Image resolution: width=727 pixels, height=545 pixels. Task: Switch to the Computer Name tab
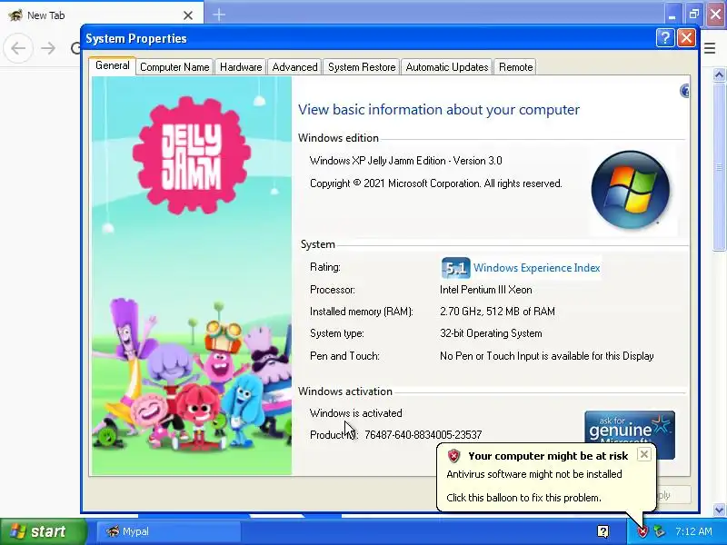click(x=174, y=67)
